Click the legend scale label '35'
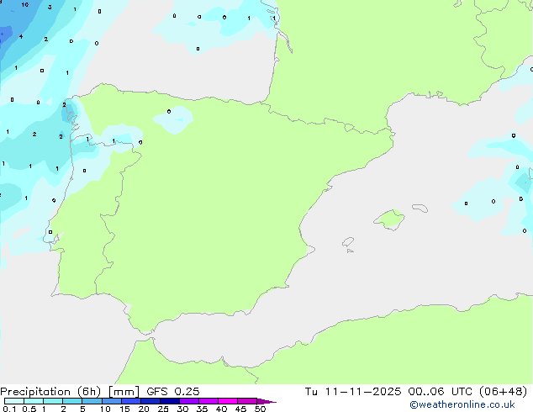This screenshot has width=533, height=412. click(202, 409)
